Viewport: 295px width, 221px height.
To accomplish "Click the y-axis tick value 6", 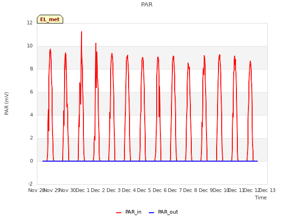I will pos(31,92).
